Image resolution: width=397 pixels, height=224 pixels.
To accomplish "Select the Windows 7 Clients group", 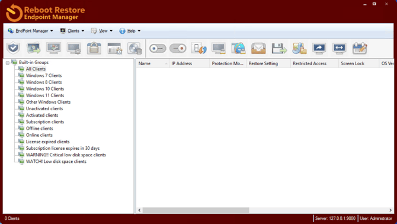I will coord(44,75).
